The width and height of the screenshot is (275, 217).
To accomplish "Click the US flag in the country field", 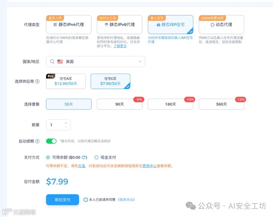I will [x=60, y=61].
